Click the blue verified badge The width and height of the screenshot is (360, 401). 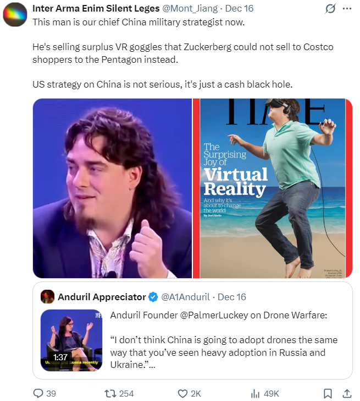pyautogui.click(x=153, y=297)
